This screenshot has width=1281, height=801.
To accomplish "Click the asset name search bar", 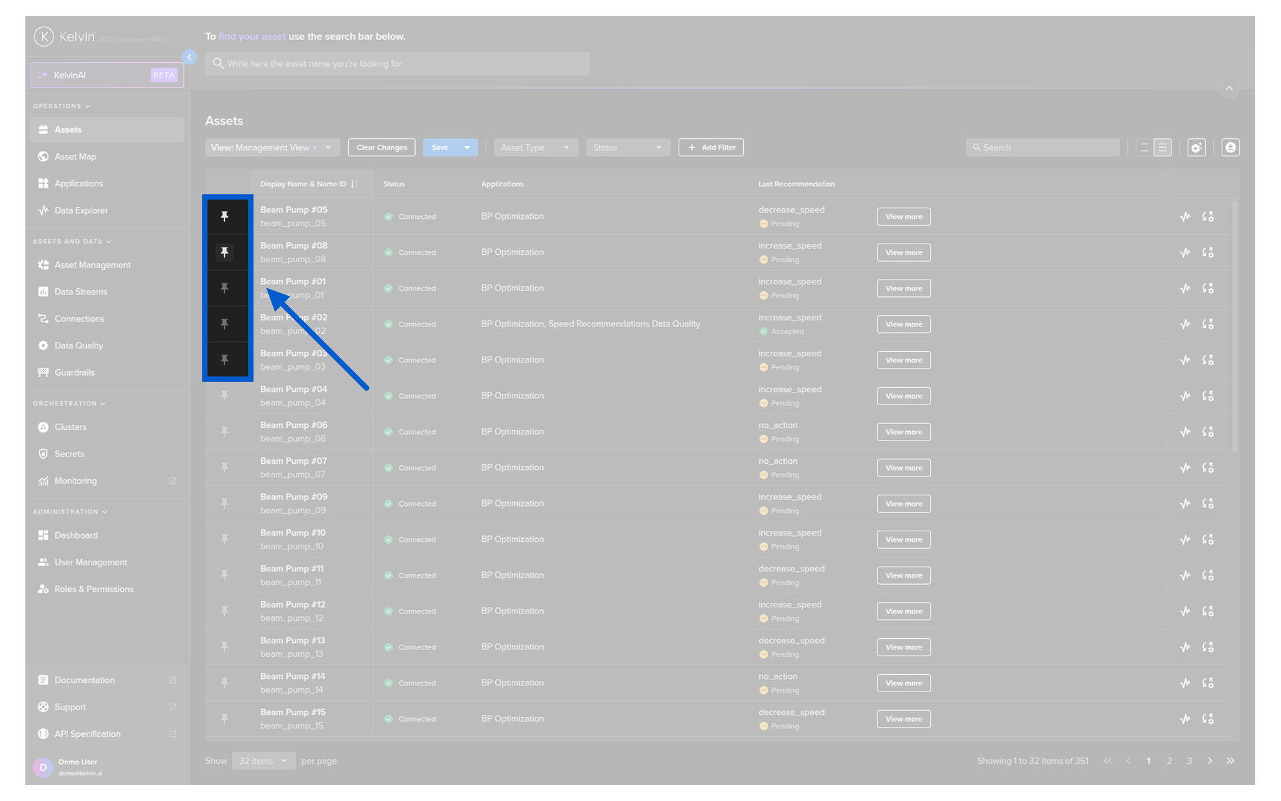I will click(397, 64).
